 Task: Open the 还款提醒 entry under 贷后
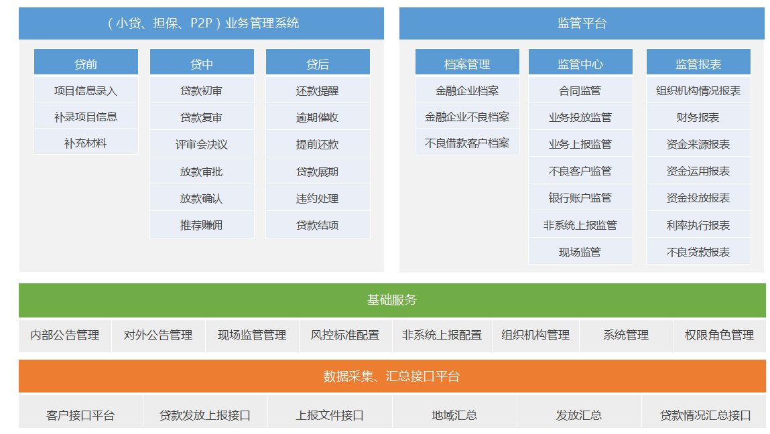(318, 90)
